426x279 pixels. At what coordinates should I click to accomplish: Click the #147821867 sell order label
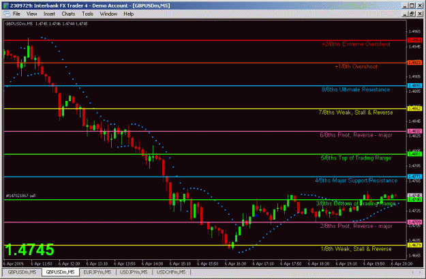coord(20,196)
